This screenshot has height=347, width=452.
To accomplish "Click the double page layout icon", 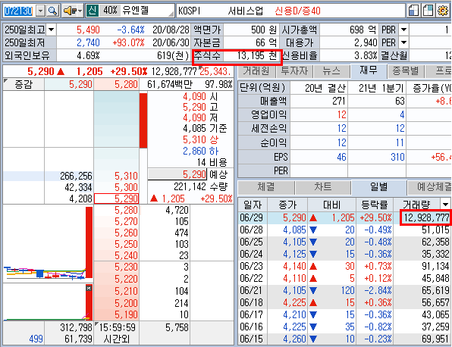I will (428, 11).
